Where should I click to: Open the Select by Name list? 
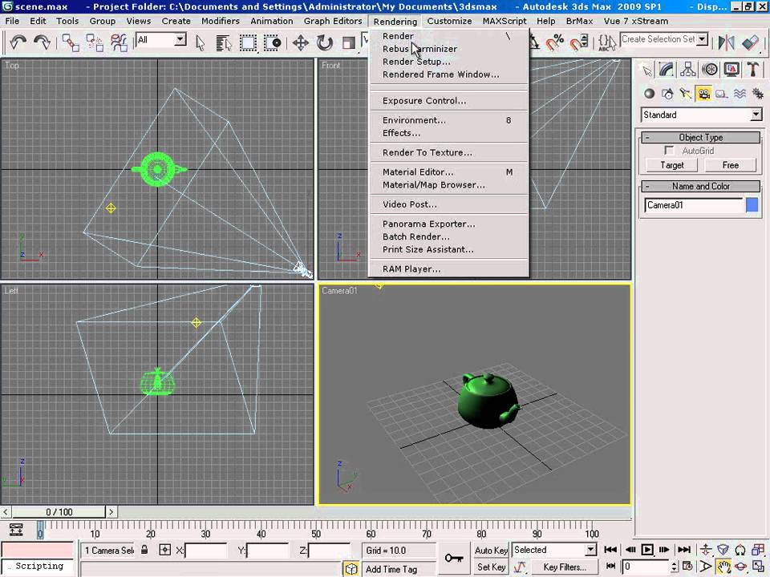click(x=224, y=42)
